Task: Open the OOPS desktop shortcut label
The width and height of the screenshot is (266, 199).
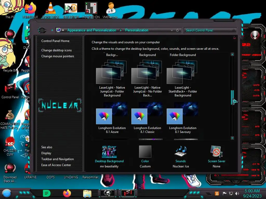Action: (51, 177)
